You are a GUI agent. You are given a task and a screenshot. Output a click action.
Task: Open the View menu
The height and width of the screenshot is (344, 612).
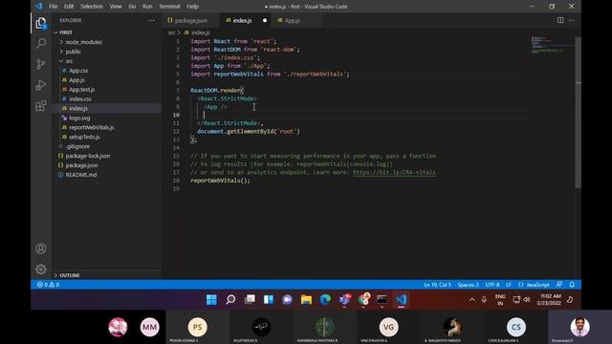pyautogui.click(x=116, y=7)
